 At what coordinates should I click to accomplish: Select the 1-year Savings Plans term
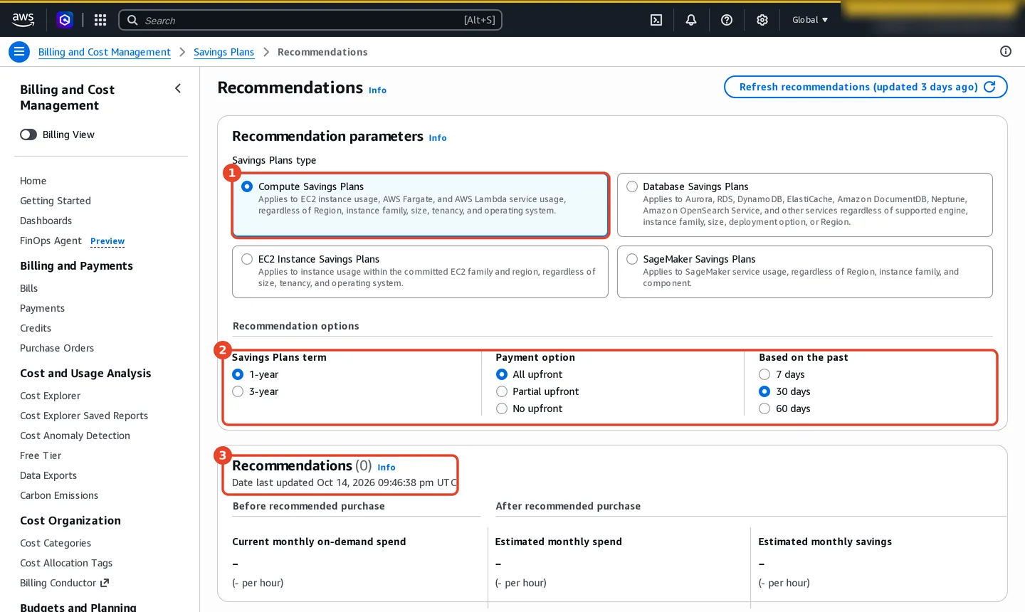[x=238, y=374]
